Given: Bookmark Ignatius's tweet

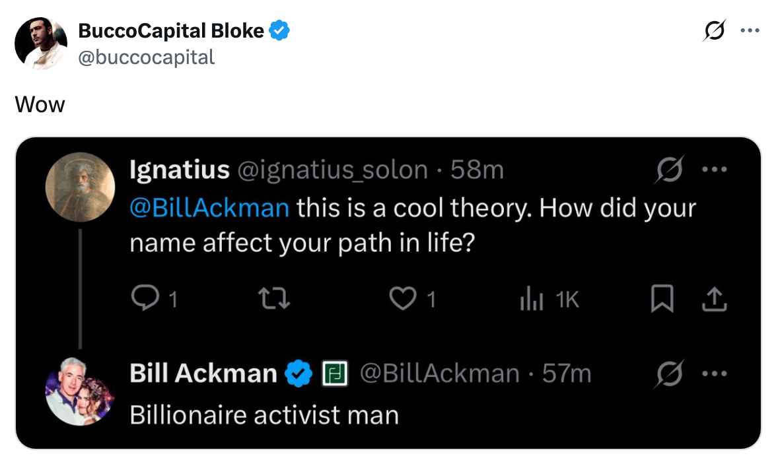Looking at the screenshot, I should coord(662,300).
